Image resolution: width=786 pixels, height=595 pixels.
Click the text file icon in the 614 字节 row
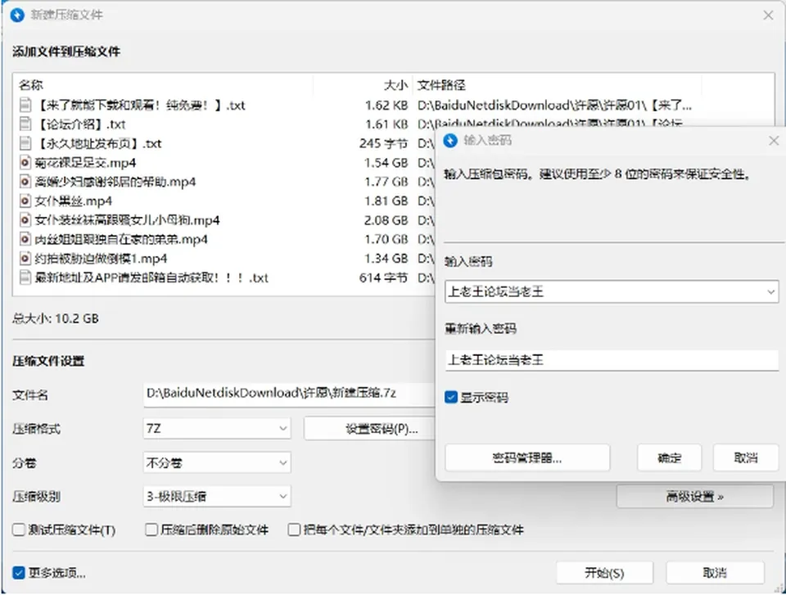pyautogui.click(x=25, y=277)
